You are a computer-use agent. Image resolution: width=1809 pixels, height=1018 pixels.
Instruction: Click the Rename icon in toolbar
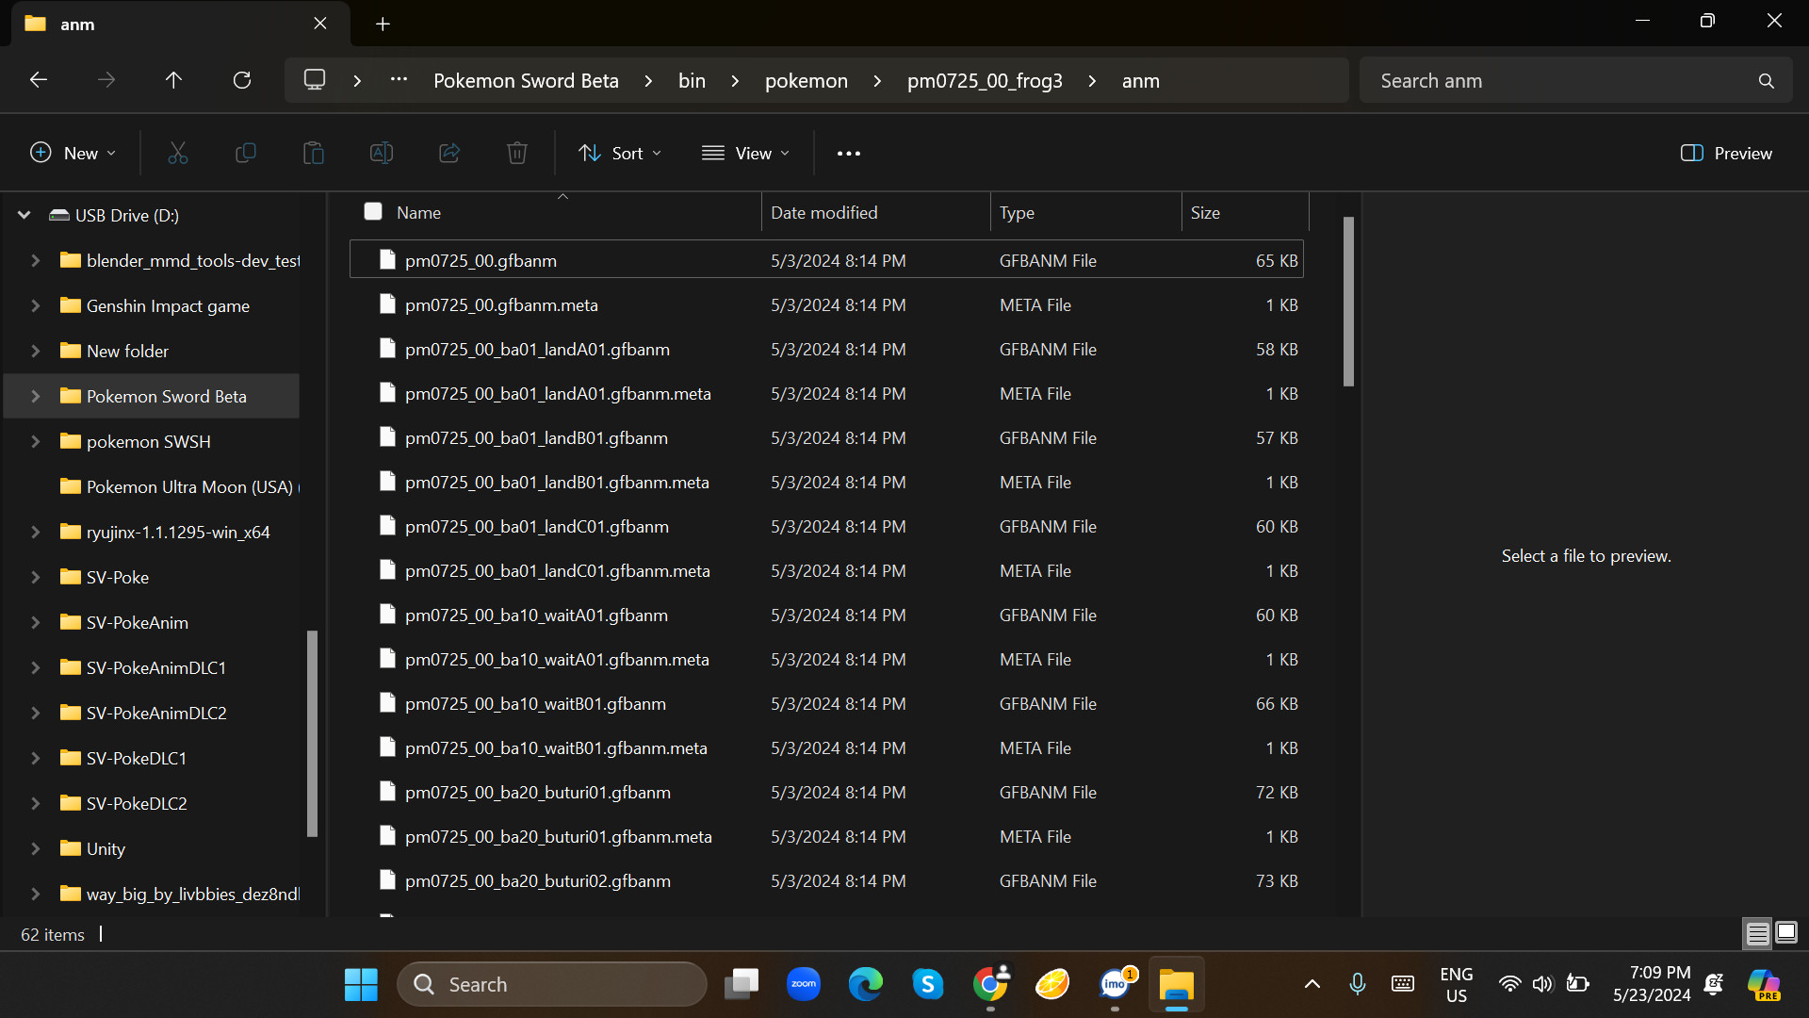coord(381,153)
